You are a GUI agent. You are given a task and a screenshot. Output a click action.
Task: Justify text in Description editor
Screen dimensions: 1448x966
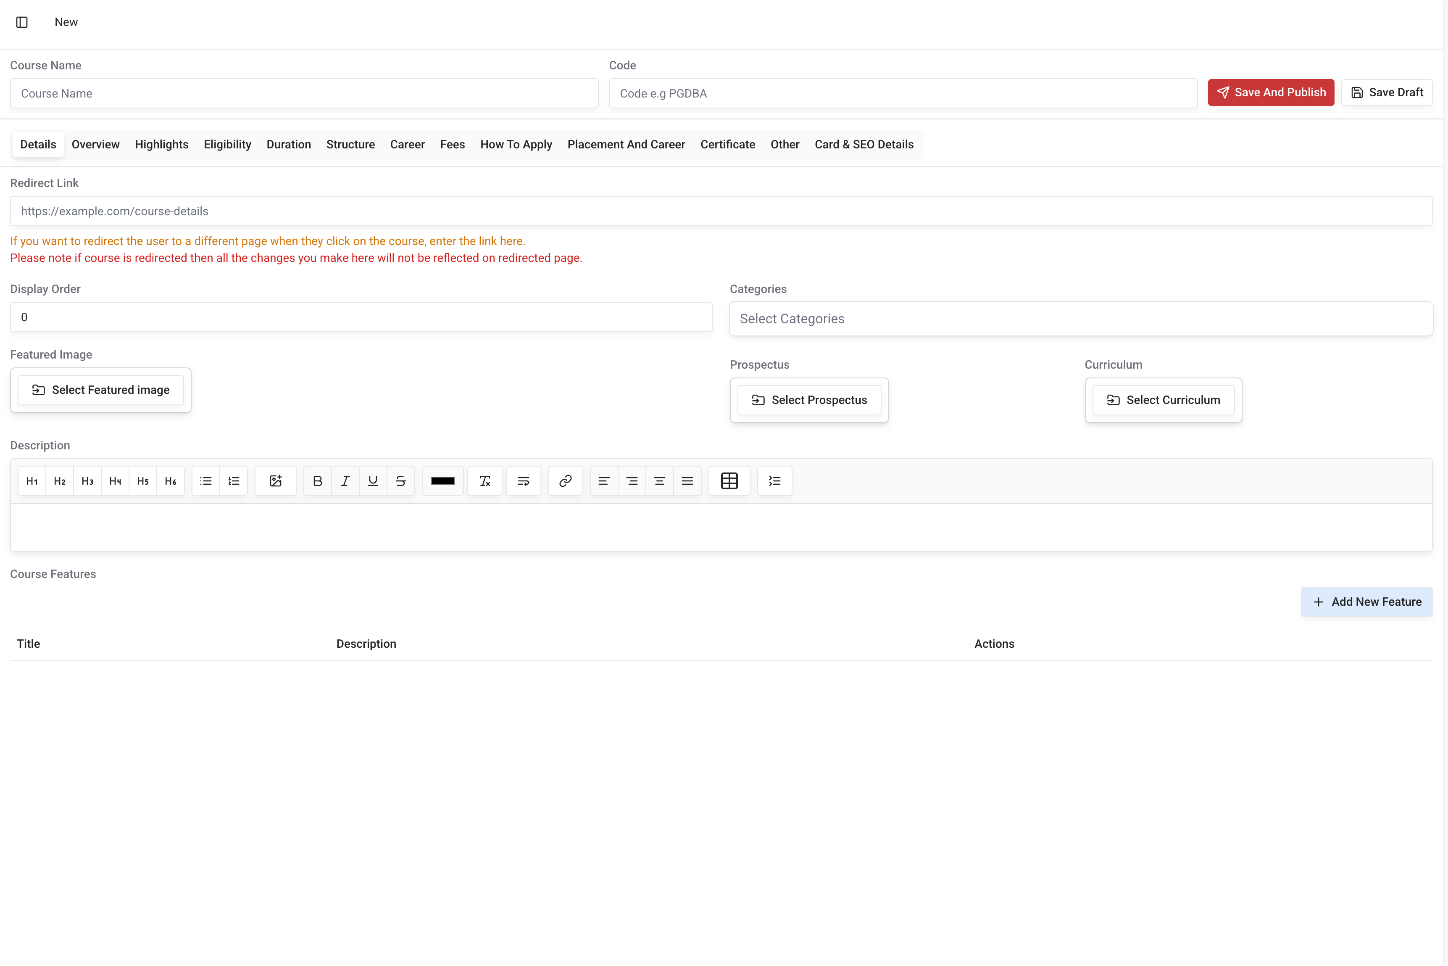[x=687, y=481]
